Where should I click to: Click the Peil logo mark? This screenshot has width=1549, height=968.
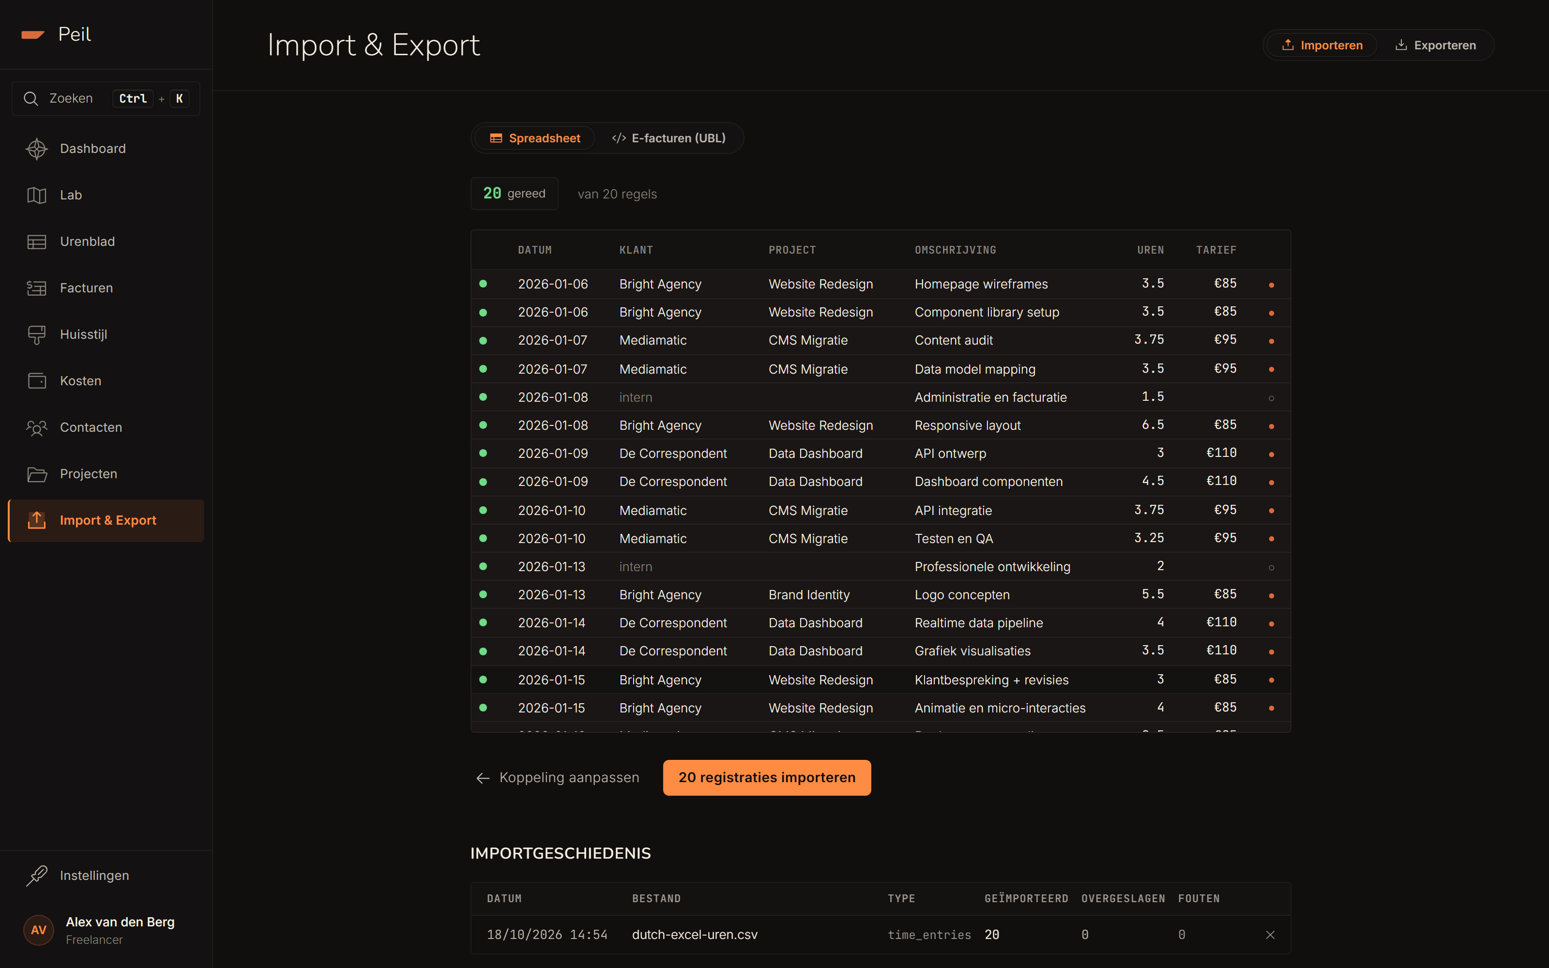(x=32, y=34)
